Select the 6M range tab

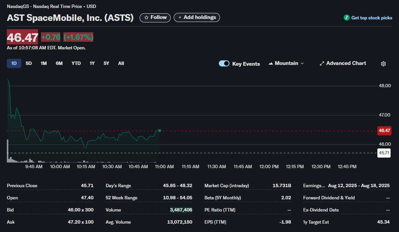pos(59,63)
